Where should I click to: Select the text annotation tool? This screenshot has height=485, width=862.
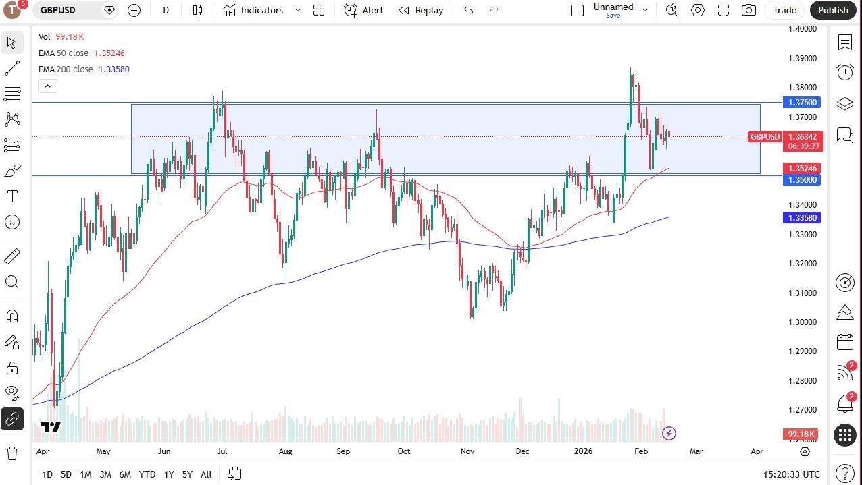click(11, 196)
